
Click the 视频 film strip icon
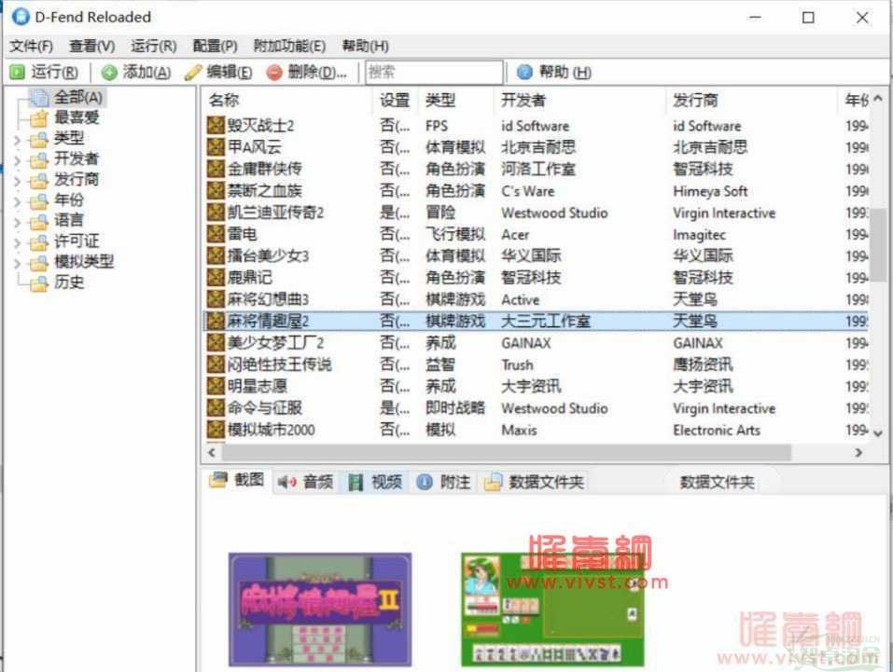click(355, 481)
